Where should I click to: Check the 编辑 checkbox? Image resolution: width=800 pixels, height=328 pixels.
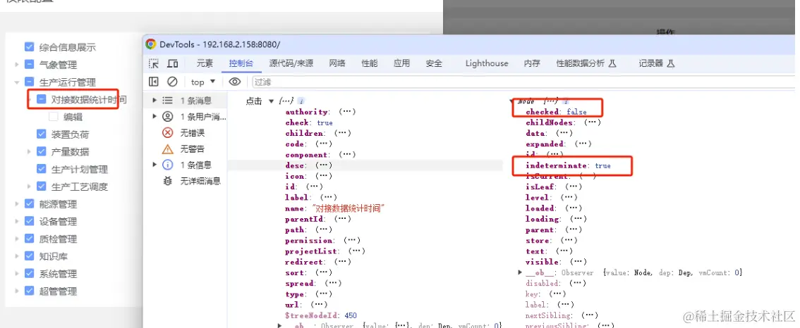pyautogui.click(x=54, y=117)
